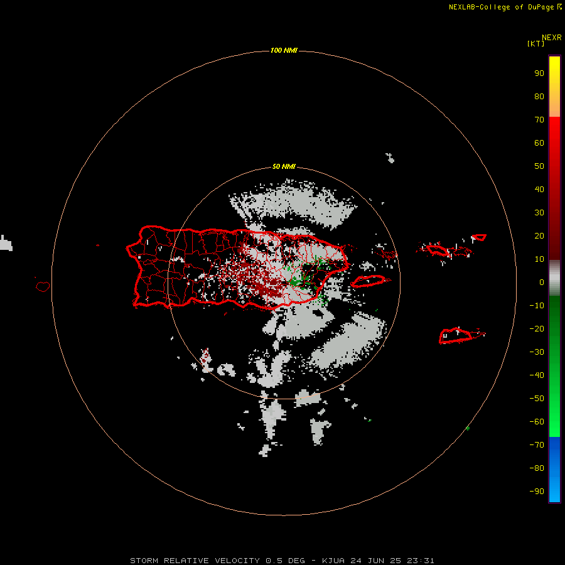
Task: Select the 30 knot label on the scale
Action: coord(539,213)
